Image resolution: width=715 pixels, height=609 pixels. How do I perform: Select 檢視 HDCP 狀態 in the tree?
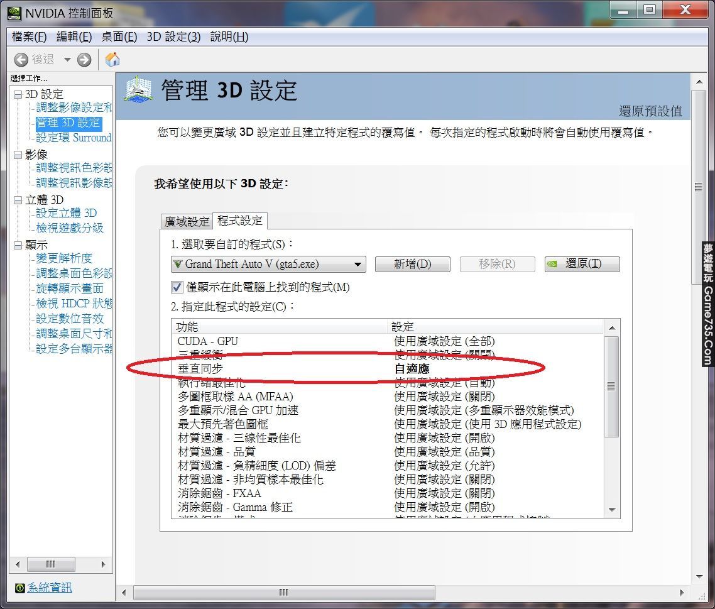tap(74, 304)
